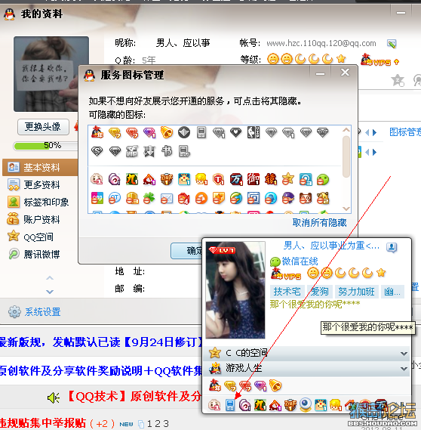Click the webcam icon in contact card
The image size is (421, 430).
(x=306, y=404)
